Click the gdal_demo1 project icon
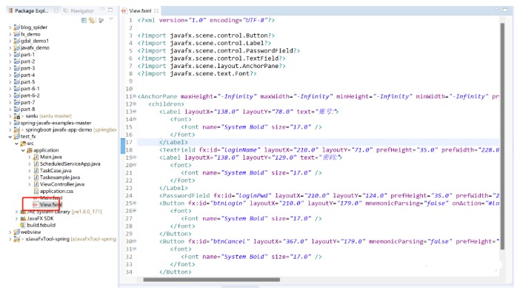517x290 pixels. (x=16, y=41)
